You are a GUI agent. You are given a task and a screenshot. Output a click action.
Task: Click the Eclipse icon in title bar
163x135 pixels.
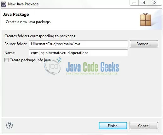(4, 4)
